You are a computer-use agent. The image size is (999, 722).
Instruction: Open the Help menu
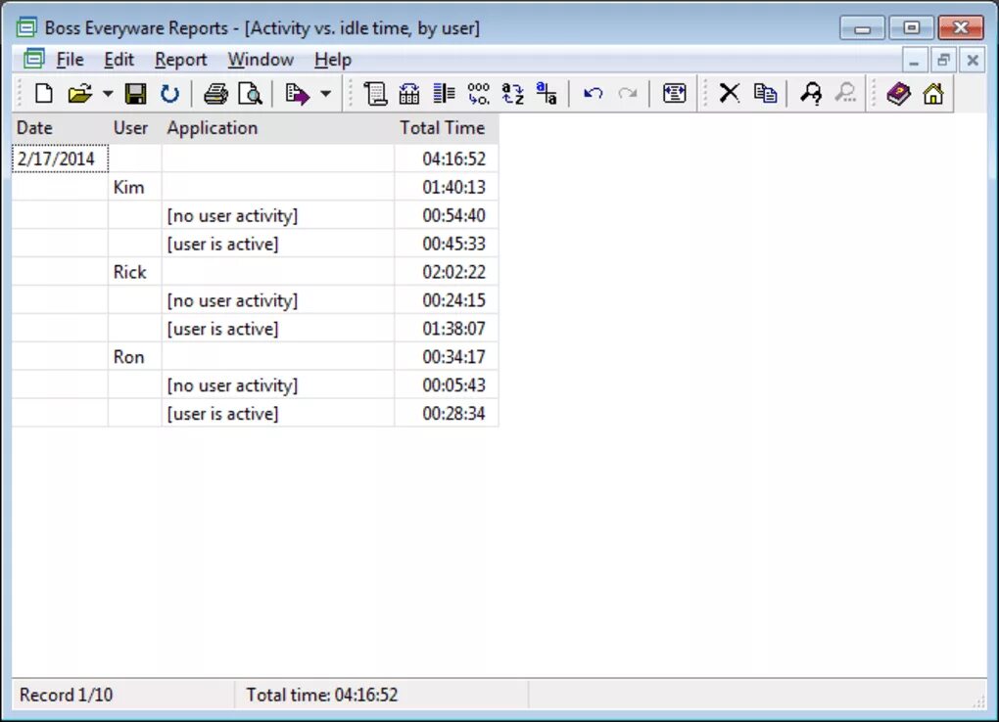point(333,60)
